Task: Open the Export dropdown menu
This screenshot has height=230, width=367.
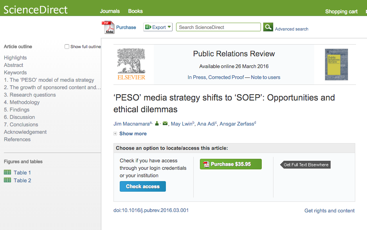Action: 158,27
